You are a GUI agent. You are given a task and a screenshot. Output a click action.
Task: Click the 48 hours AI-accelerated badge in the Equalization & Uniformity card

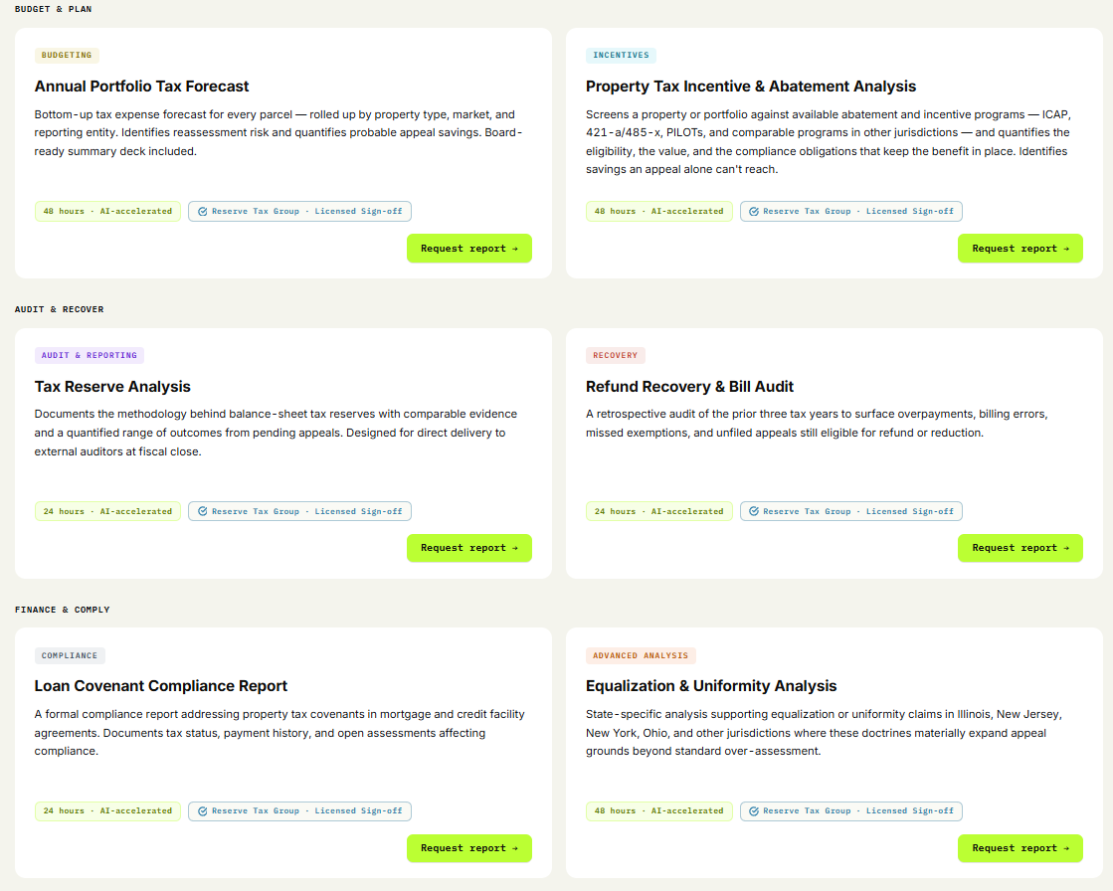tap(659, 811)
